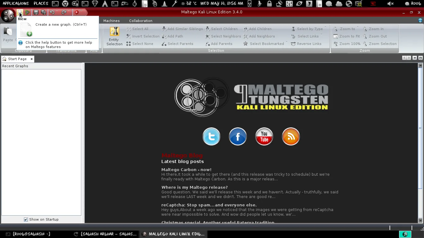This screenshot has width=424, height=238.
Task: Click Add Parents
Action: tap(219, 44)
